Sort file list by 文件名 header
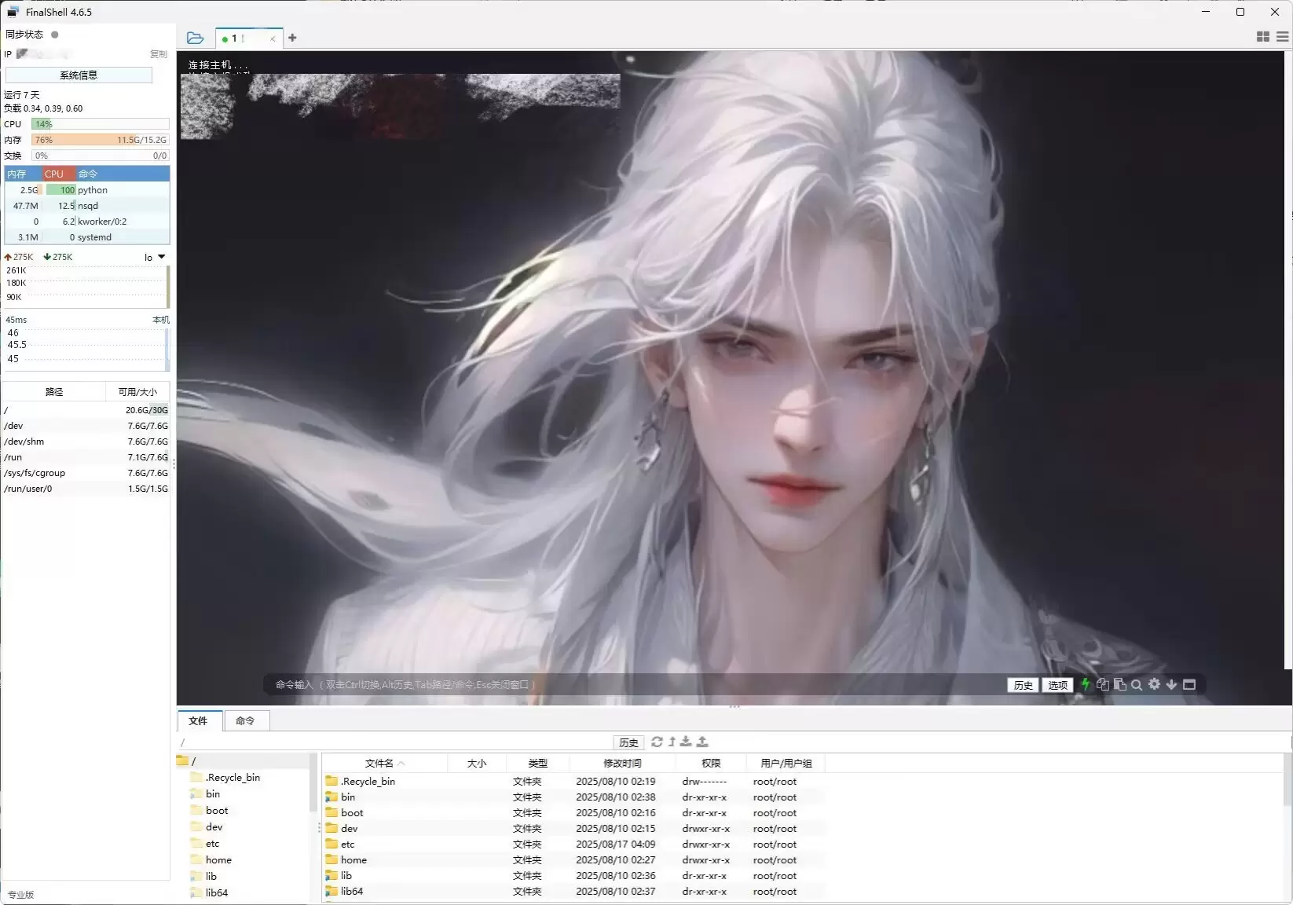1293x905 pixels. point(385,763)
